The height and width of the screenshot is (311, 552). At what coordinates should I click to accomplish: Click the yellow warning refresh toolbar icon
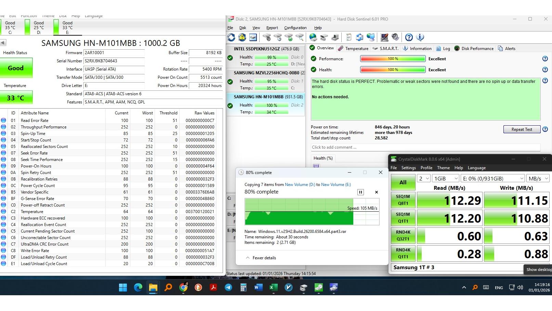[242, 37]
